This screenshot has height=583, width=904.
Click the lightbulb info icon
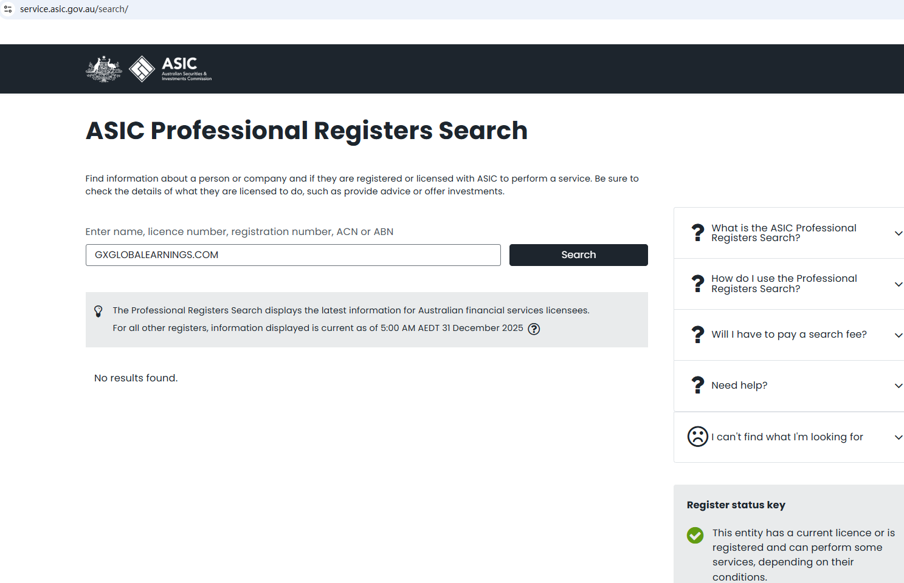[x=98, y=312]
